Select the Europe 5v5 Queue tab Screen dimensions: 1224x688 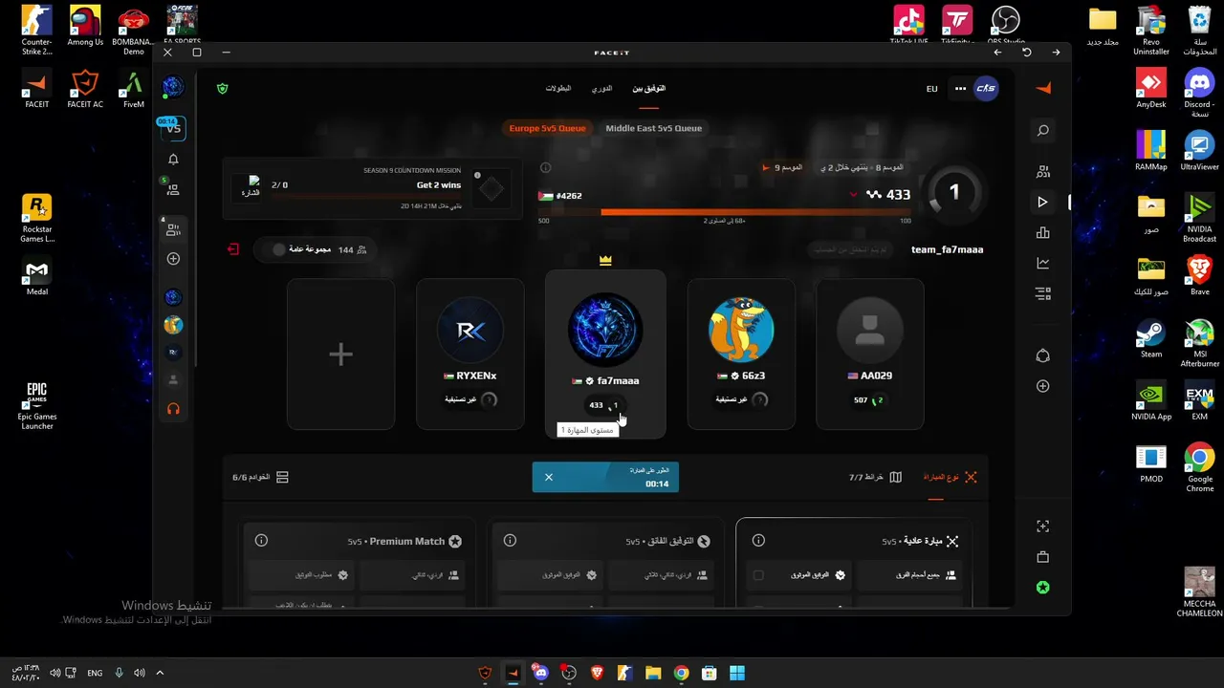547,128
